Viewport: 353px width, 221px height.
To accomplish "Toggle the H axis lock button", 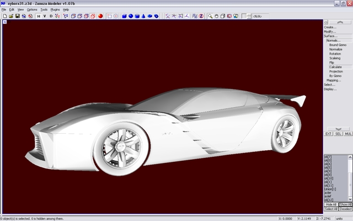I will tap(39, 16).
